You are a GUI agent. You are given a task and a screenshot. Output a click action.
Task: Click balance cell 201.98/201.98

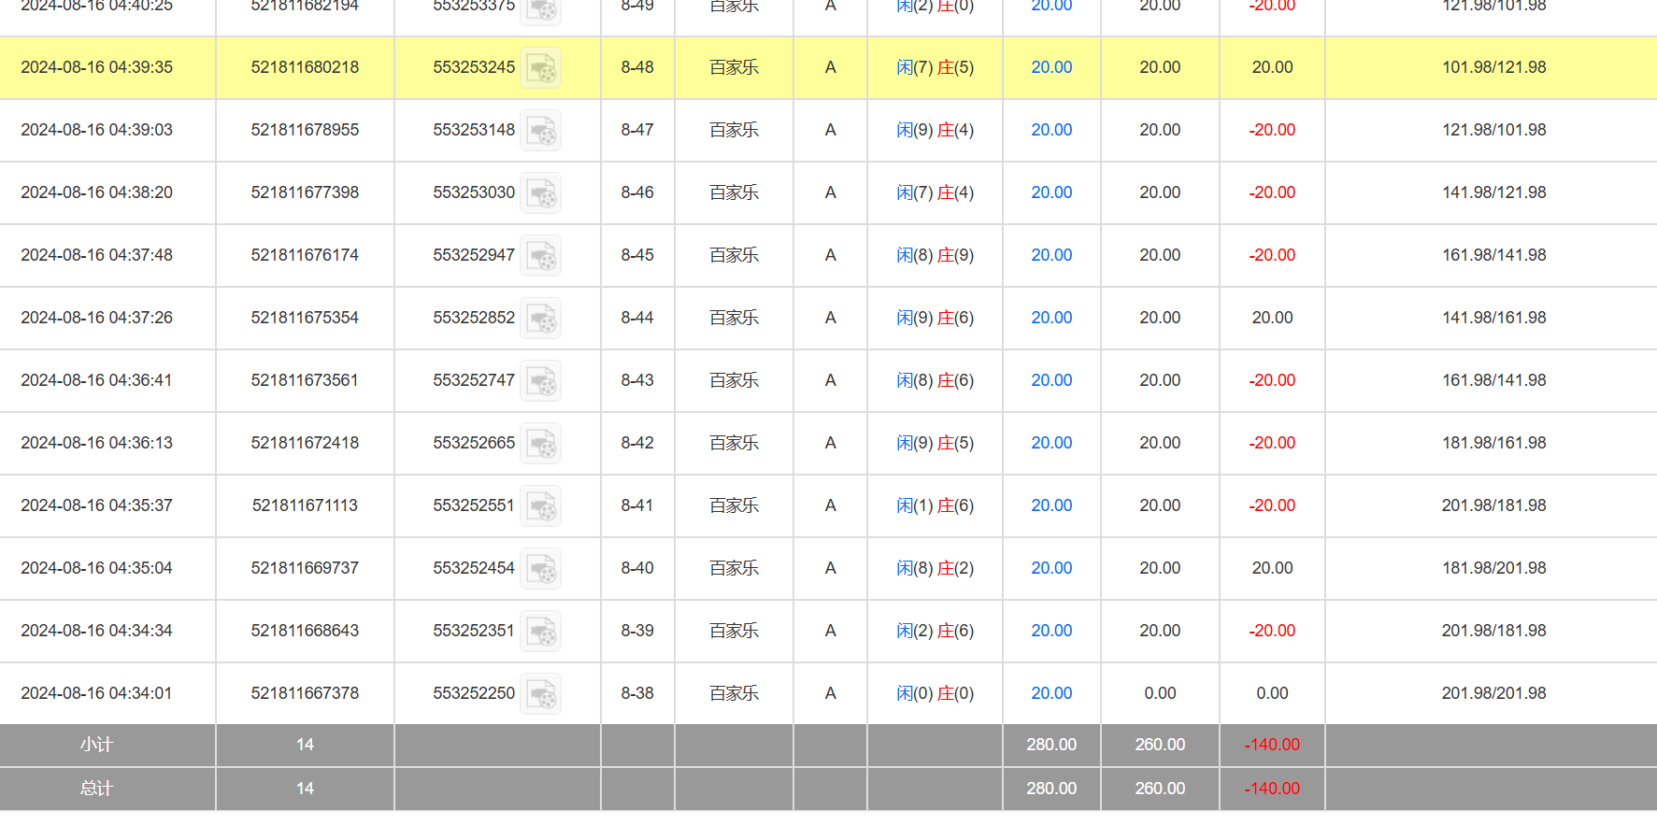click(x=1493, y=693)
